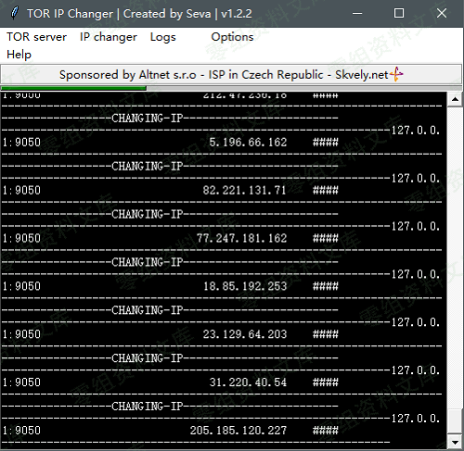Maximize the TOR IP Changer window
Screen dimensions: 464x451
(x=399, y=14)
